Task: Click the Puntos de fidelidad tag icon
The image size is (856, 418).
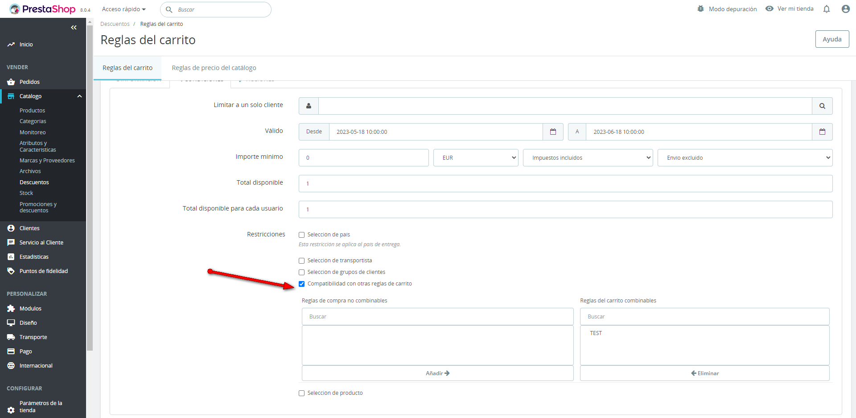Action: (11, 271)
